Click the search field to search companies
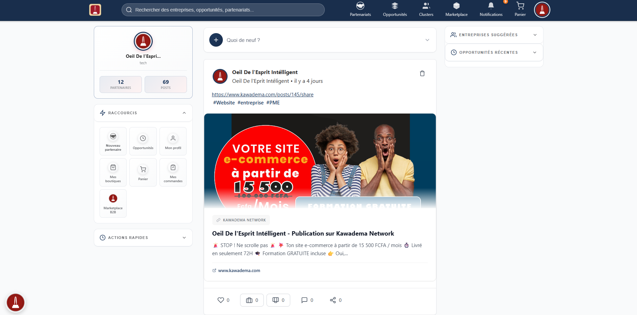This screenshot has width=637, height=315. coord(222,10)
